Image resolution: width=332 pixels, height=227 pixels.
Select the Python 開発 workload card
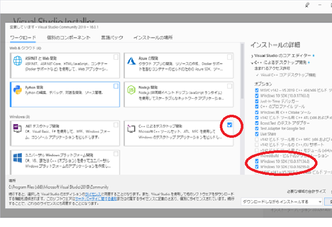(65, 95)
